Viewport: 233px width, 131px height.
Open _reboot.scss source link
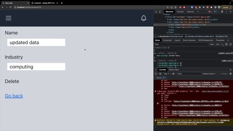point(225,53)
